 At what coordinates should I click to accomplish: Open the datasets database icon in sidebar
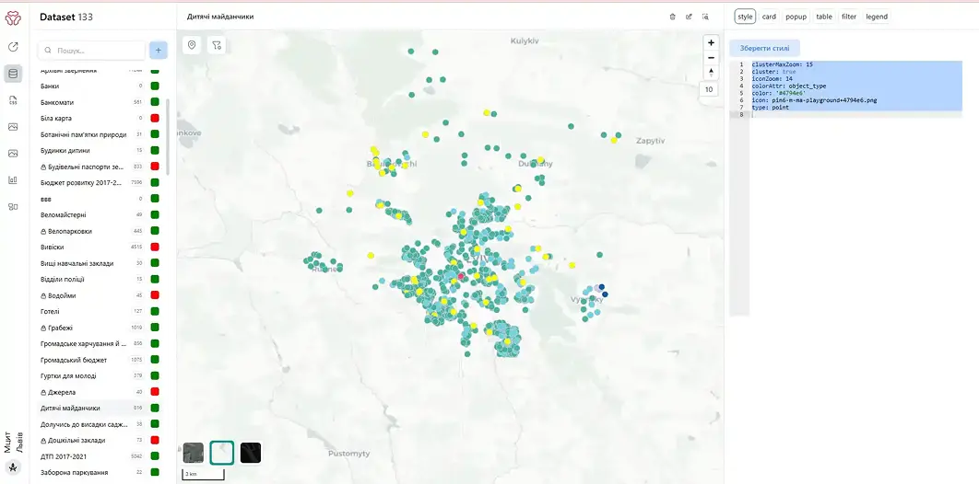[13, 74]
